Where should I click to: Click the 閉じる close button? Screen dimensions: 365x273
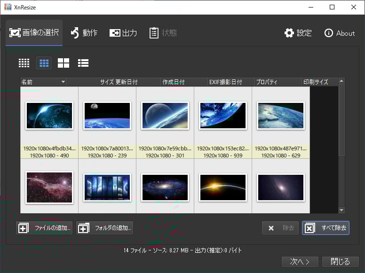341,262
